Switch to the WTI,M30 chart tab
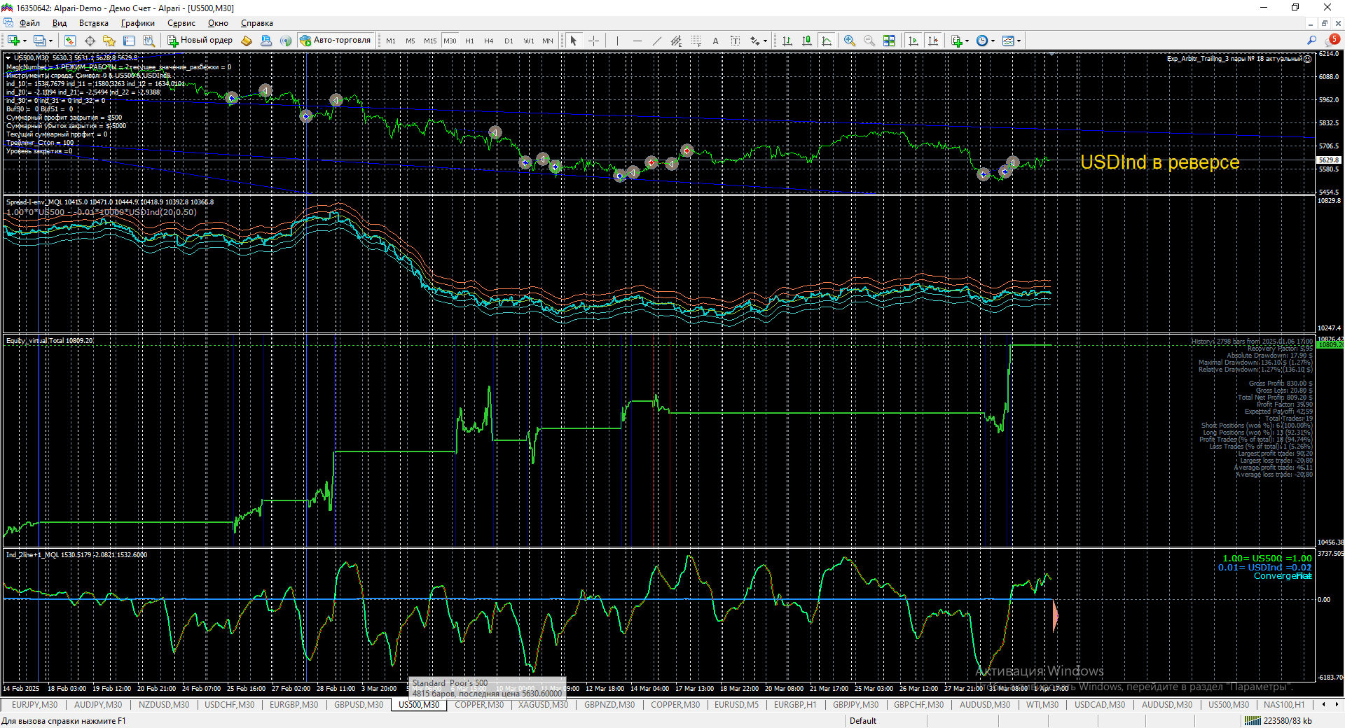The height and width of the screenshot is (728, 1345). click(x=1042, y=705)
